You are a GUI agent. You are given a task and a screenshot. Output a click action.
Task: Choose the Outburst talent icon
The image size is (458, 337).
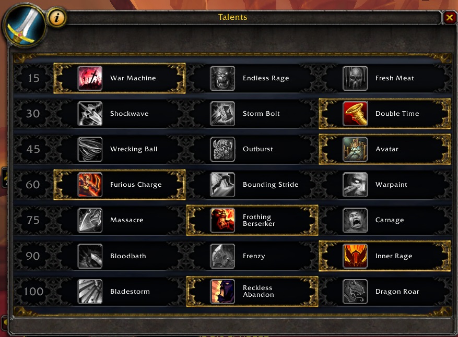[222, 149]
